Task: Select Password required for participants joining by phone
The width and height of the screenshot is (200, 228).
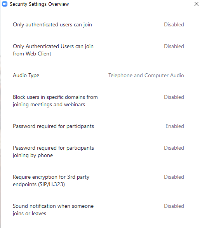Action: tap(53, 152)
